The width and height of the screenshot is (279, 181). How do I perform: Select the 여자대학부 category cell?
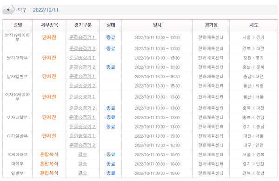(x=18, y=117)
